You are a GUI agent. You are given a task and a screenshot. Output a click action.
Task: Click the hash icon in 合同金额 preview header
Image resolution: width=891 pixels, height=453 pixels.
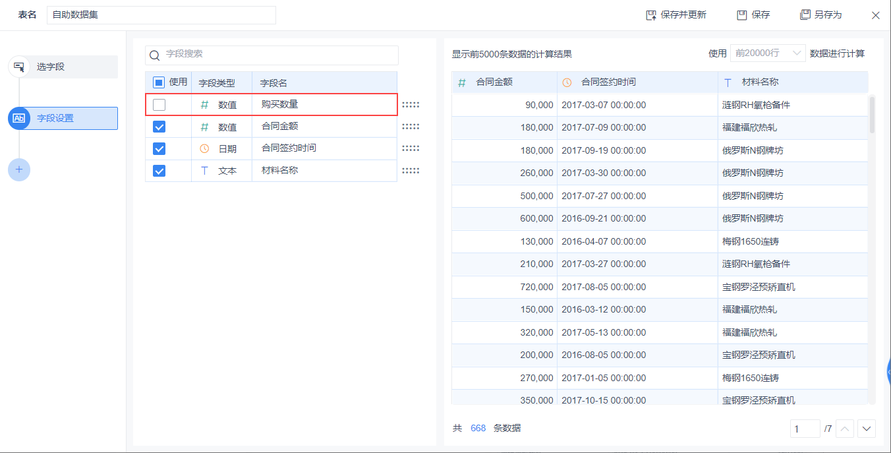[x=462, y=82]
